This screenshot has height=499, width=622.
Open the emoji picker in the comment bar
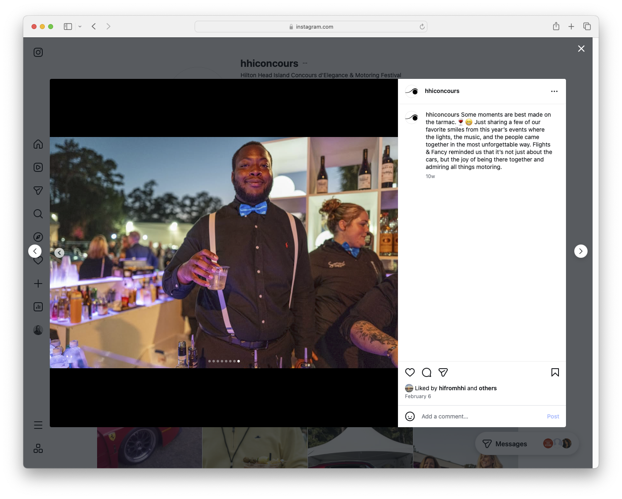point(410,416)
